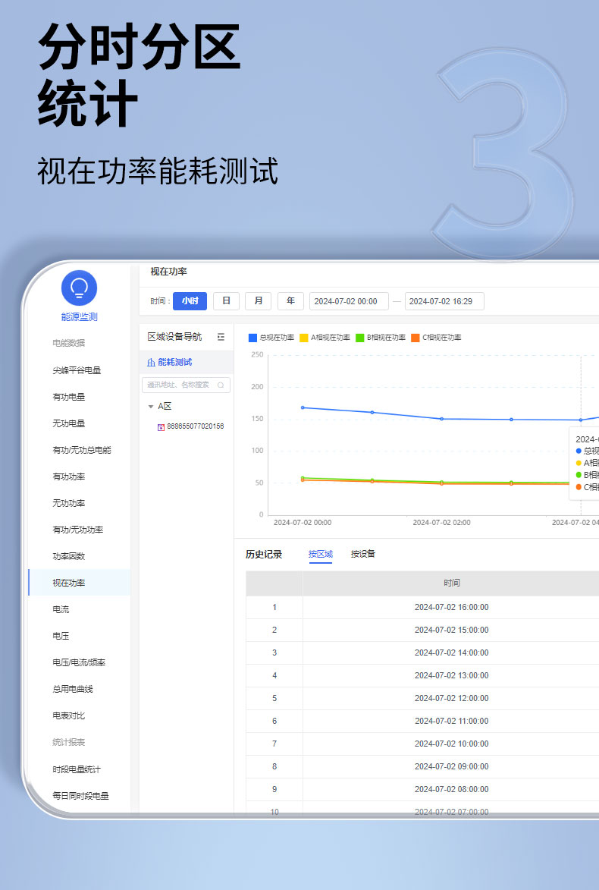
Task: Click row 2024-07-02 15:00:00
Action: click(x=422, y=630)
